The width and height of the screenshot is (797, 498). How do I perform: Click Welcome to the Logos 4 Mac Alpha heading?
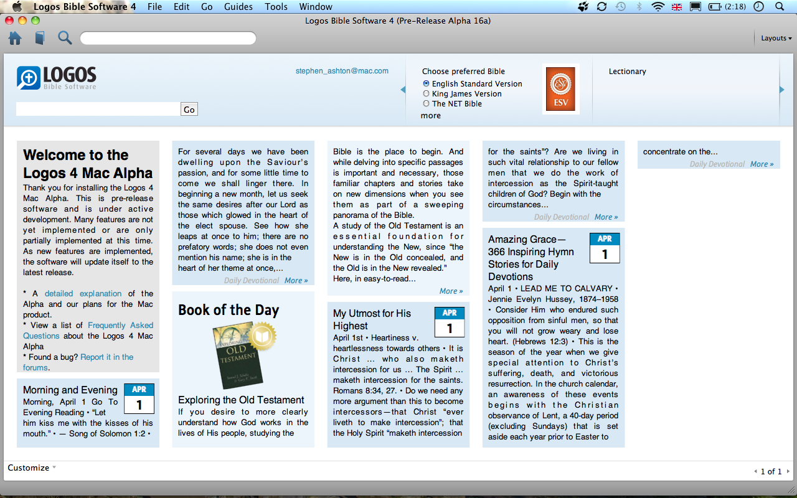[x=88, y=164]
